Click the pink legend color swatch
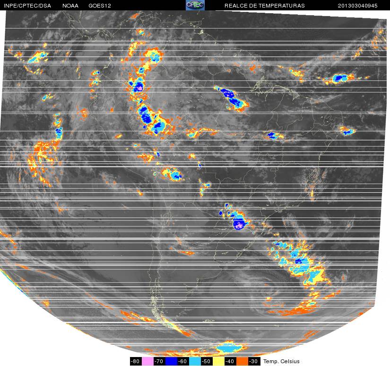Screen dimensions: 390x366 pyautogui.click(x=148, y=361)
